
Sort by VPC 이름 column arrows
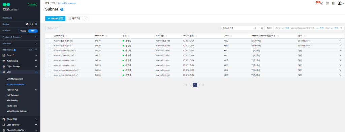pyautogui.click(x=166, y=36)
